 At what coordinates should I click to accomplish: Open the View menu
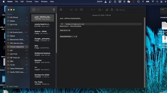pyautogui.click(x=37, y=2)
